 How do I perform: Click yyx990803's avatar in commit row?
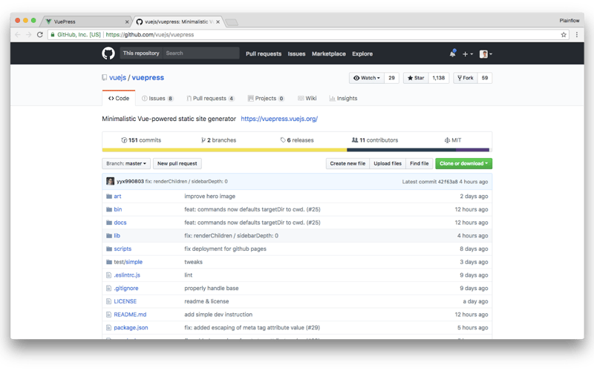tap(110, 181)
